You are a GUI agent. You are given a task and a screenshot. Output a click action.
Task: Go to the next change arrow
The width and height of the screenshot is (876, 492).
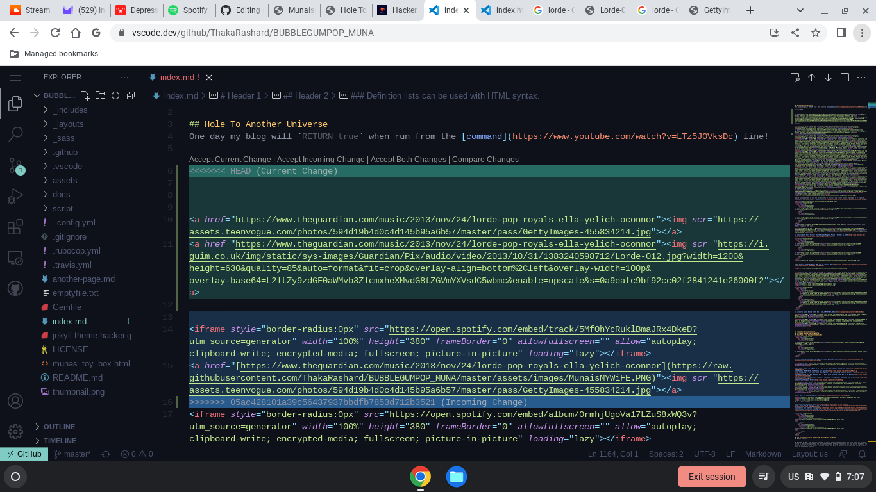point(828,77)
